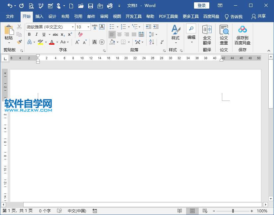Select the Format Painter tool
The width and height of the screenshot is (274, 215).
coord(19,42)
